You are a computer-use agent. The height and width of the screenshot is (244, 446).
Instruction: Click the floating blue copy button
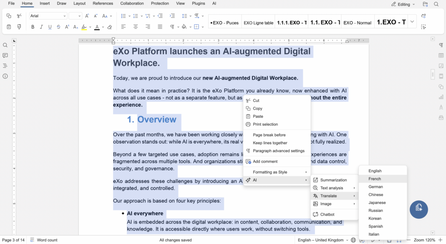[x=419, y=207]
